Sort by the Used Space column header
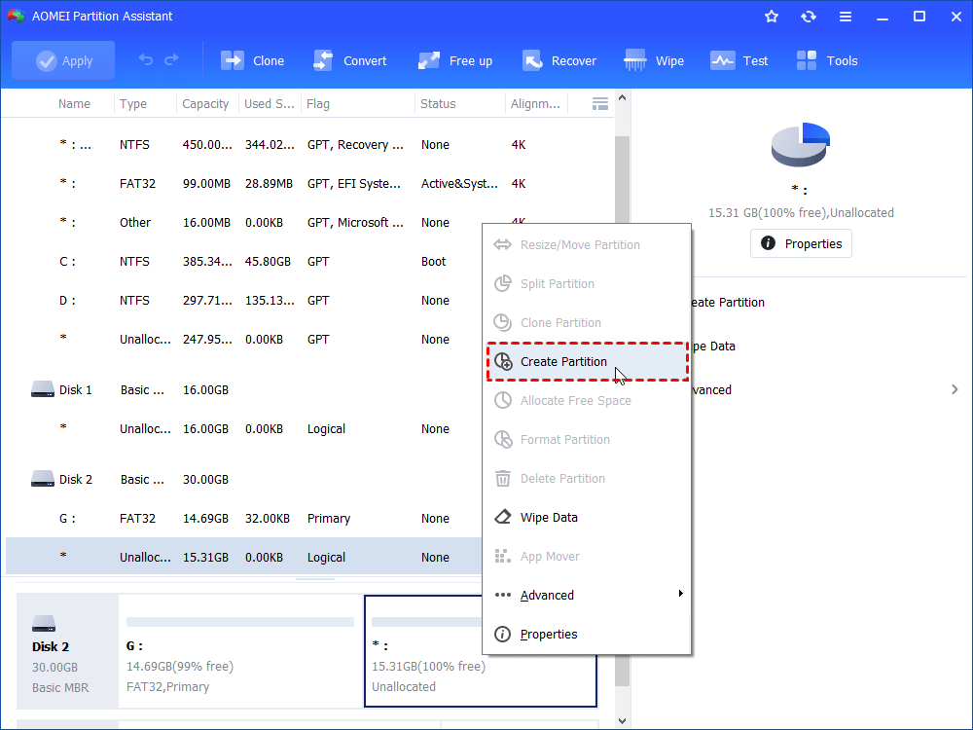 pos(269,104)
